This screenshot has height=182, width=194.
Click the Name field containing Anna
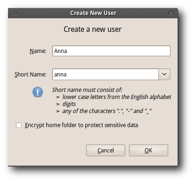coord(111,51)
